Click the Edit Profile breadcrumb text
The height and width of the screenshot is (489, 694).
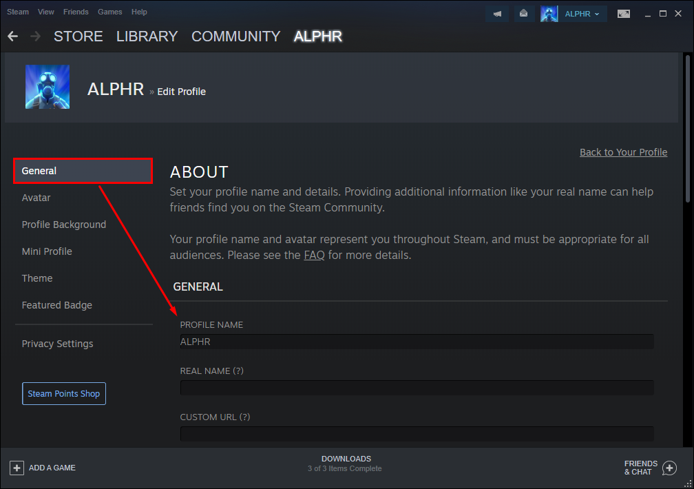click(x=182, y=92)
